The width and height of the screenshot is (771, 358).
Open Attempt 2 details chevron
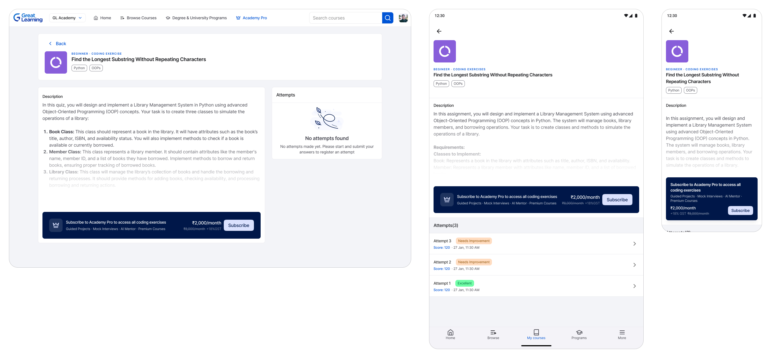(x=634, y=265)
